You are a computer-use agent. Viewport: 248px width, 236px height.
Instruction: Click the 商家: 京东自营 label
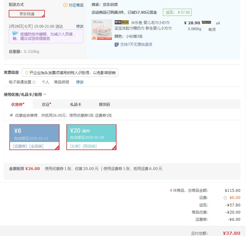pyautogui.click(x=105, y=5)
